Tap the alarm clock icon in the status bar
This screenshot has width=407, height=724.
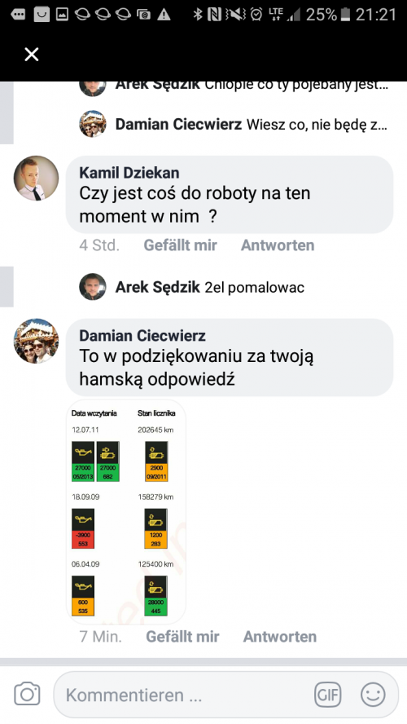256,15
